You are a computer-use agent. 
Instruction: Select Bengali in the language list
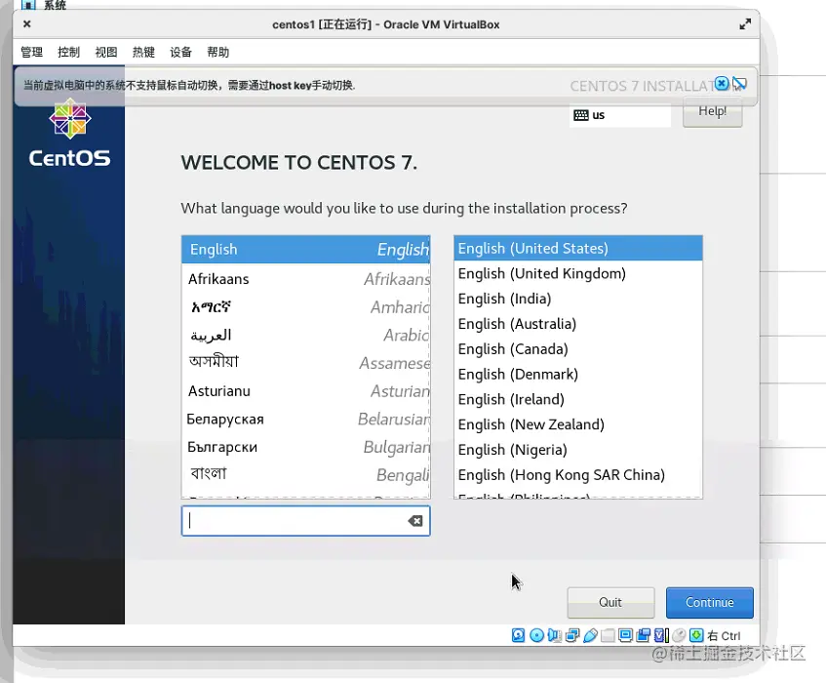[305, 474]
